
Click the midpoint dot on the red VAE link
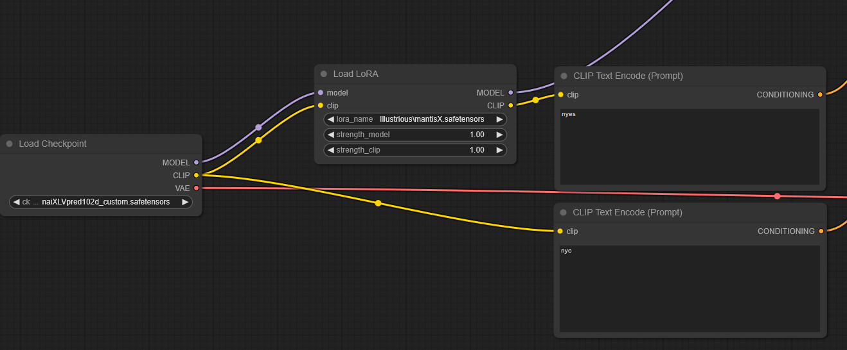click(x=777, y=196)
